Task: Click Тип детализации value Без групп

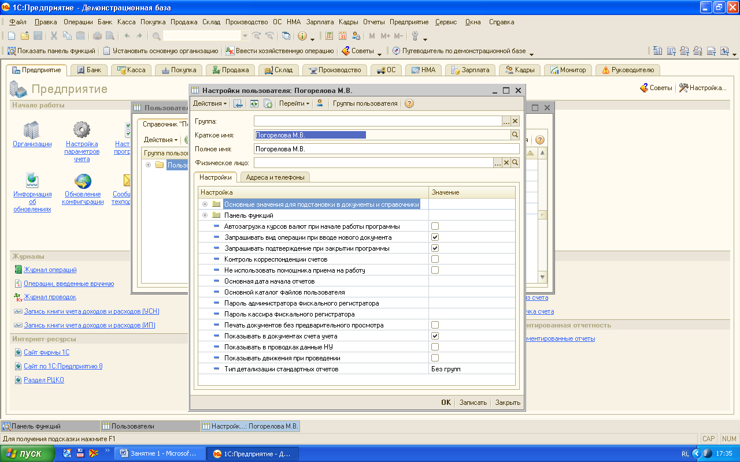Action: click(472, 369)
